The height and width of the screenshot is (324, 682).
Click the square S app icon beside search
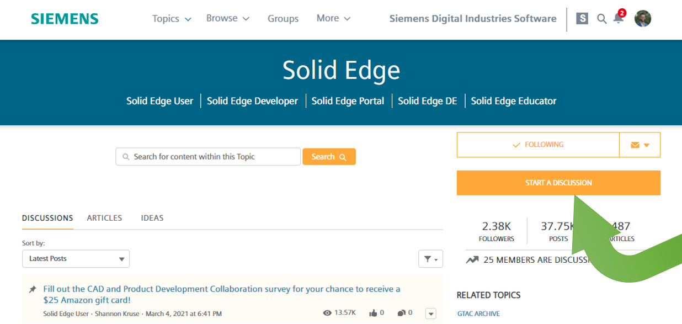coord(582,18)
